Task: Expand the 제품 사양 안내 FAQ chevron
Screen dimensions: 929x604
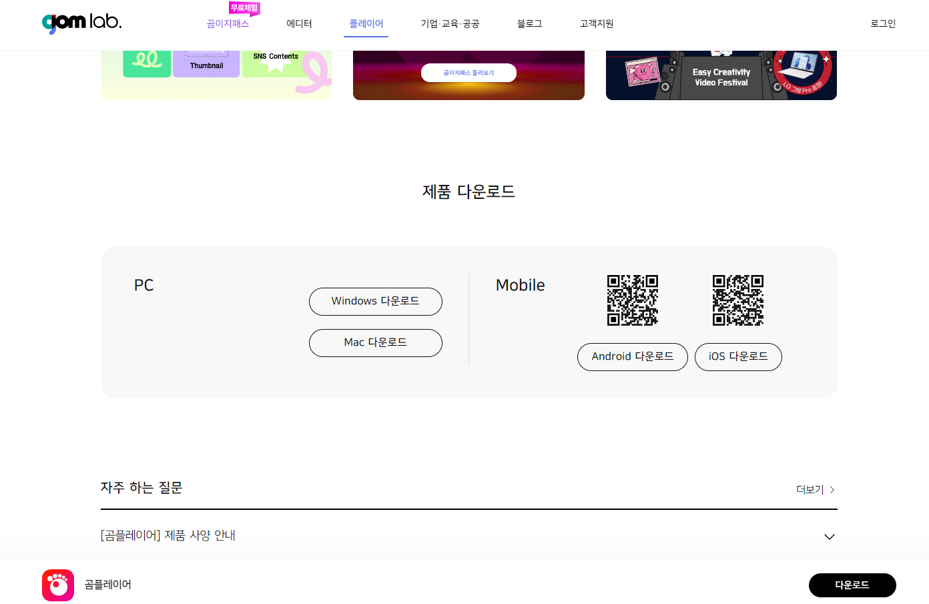Action: [x=830, y=537]
